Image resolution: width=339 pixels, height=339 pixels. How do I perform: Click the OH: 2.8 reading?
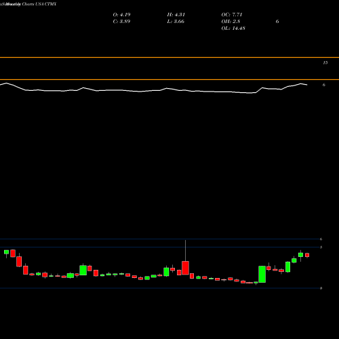click(231, 22)
